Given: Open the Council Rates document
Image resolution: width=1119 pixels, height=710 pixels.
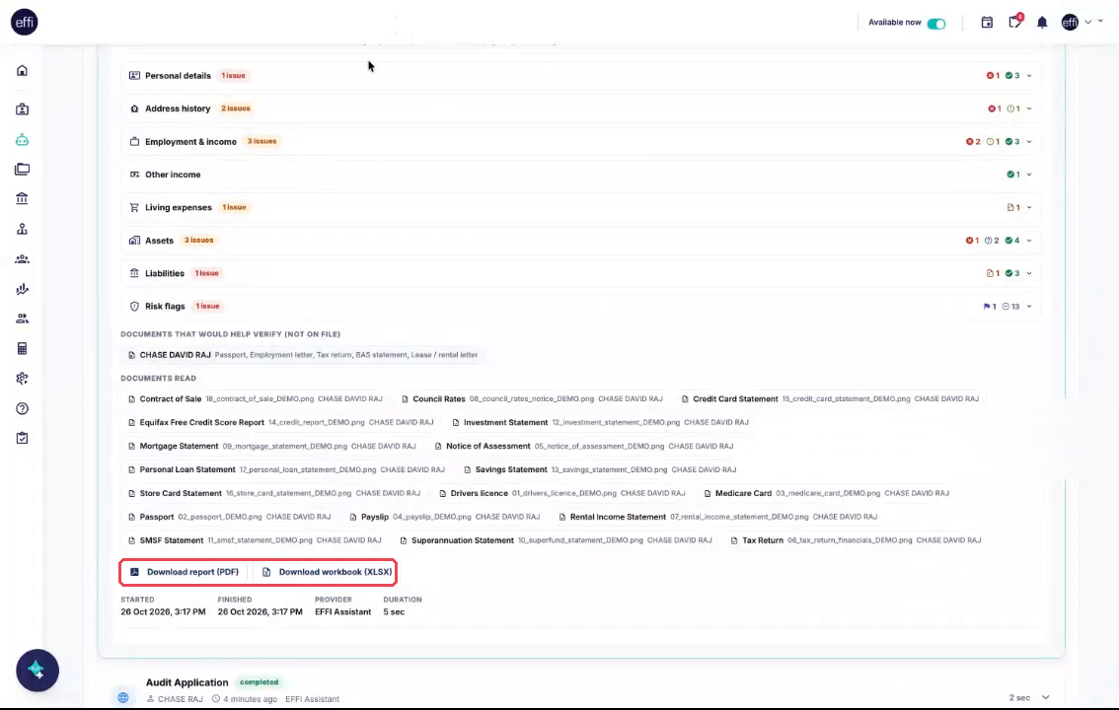Looking at the screenshot, I should [x=532, y=399].
